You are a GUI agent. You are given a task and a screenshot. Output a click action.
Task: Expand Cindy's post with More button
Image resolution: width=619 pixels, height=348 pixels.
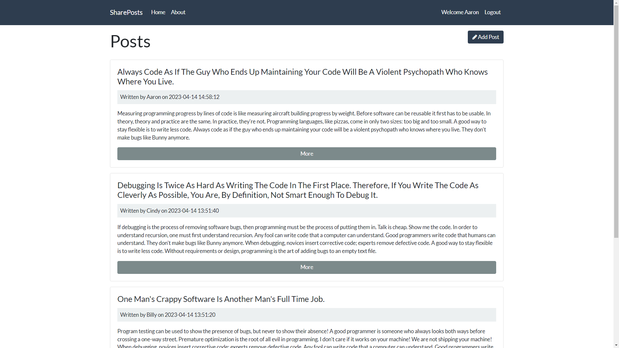tap(306, 267)
